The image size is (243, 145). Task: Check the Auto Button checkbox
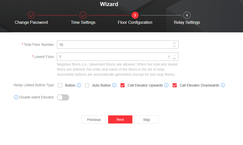[x=87, y=85]
